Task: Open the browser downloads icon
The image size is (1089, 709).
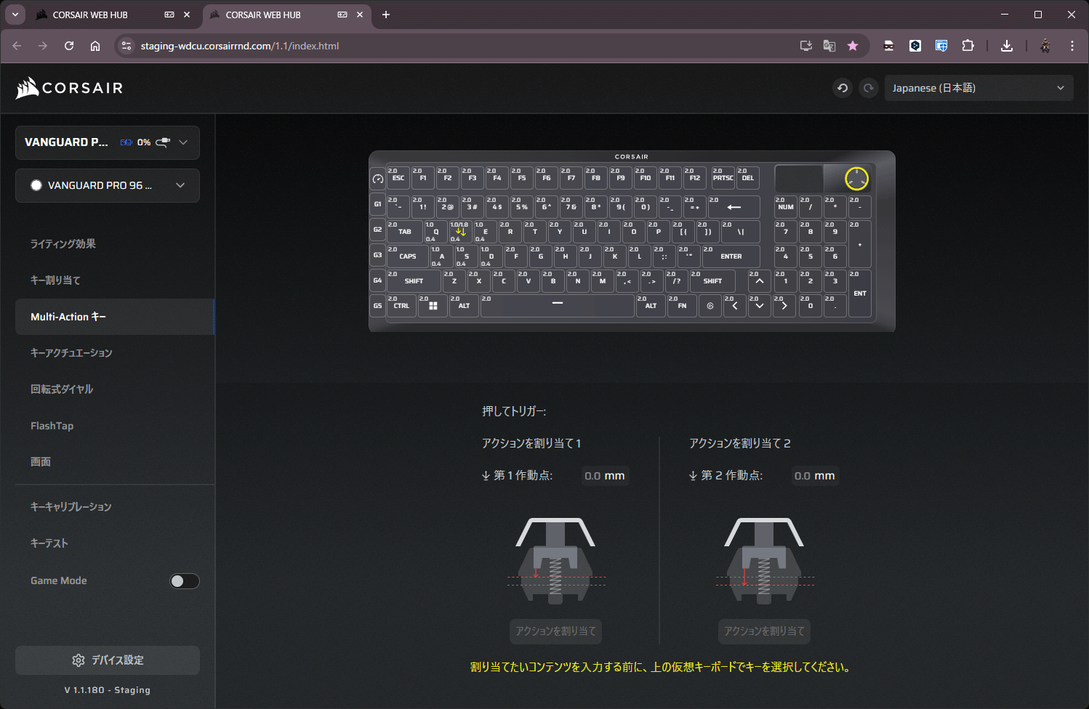Action: pyautogui.click(x=1006, y=46)
